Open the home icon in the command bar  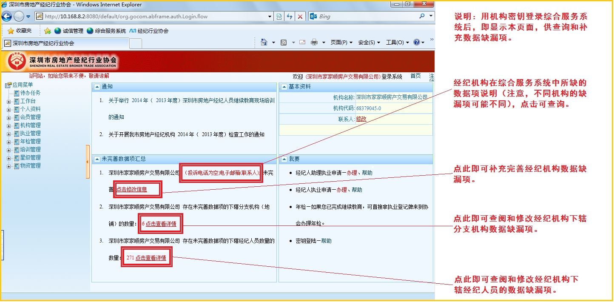264,42
